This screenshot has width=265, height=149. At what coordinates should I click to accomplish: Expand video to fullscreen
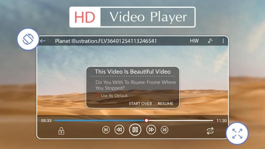tap(237, 133)
